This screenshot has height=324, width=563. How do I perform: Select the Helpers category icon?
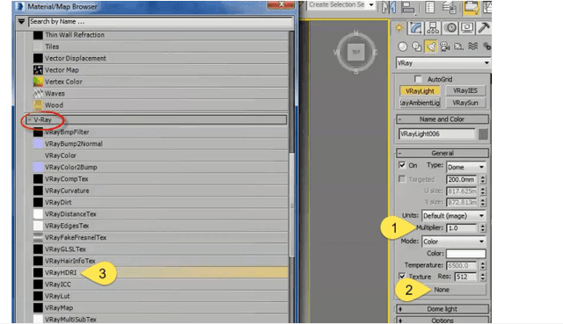click(458, 47)
